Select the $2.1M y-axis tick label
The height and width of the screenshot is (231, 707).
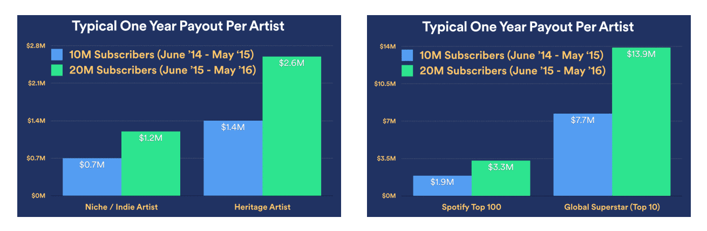pyautogui.click(x=36, y=84)
